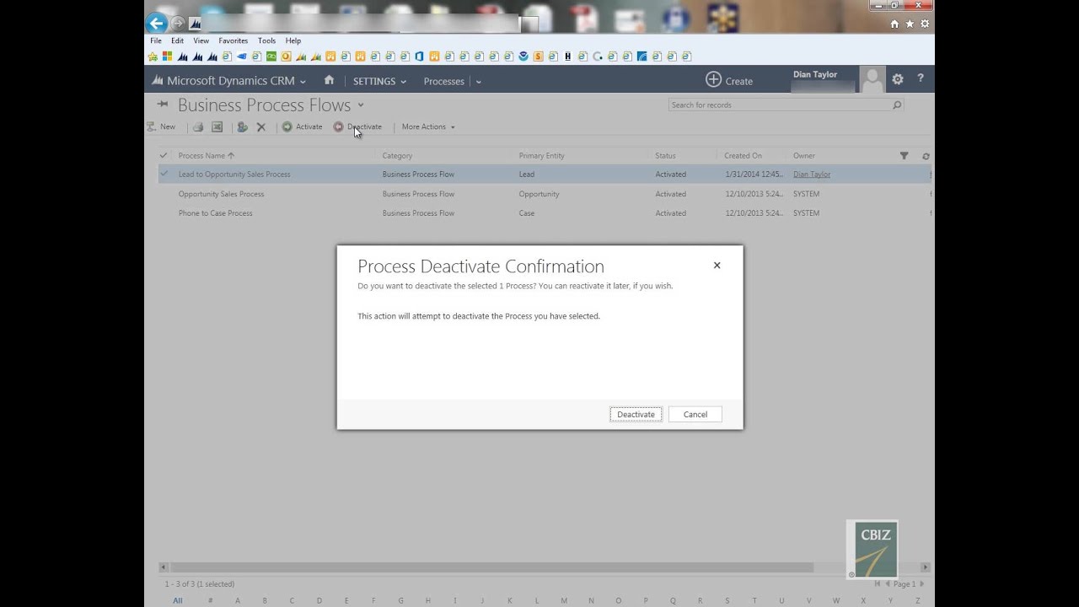Filter the list by All in the alphabet bar
This screenshot has height=607, width=1079.
click(x=178, y=600)
